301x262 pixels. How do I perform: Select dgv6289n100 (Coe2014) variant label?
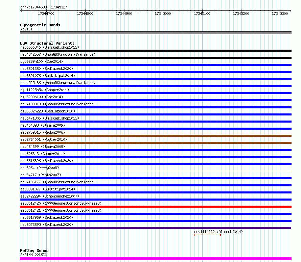42,61
